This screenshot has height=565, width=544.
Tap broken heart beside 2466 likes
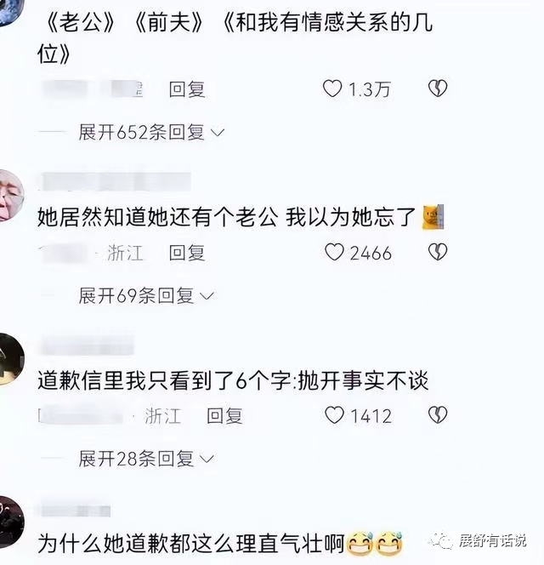click(438, 252)
